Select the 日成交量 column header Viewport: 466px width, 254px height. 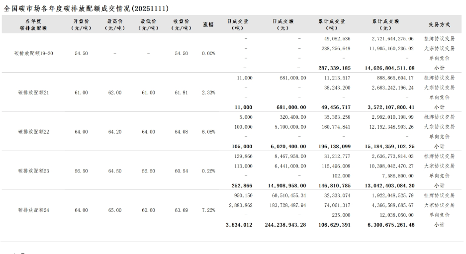tap(238, 24)
